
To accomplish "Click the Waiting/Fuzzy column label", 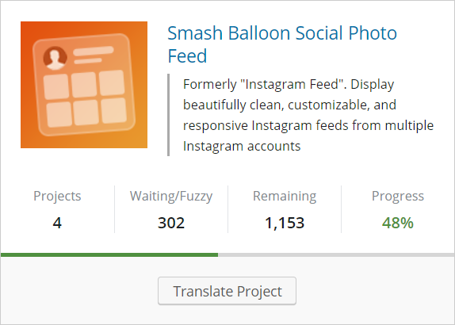I will point(171,196).
